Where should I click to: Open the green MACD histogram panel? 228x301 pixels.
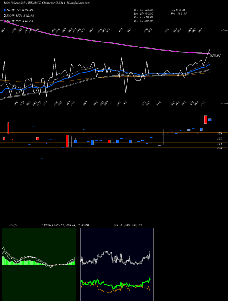point(39,265)
